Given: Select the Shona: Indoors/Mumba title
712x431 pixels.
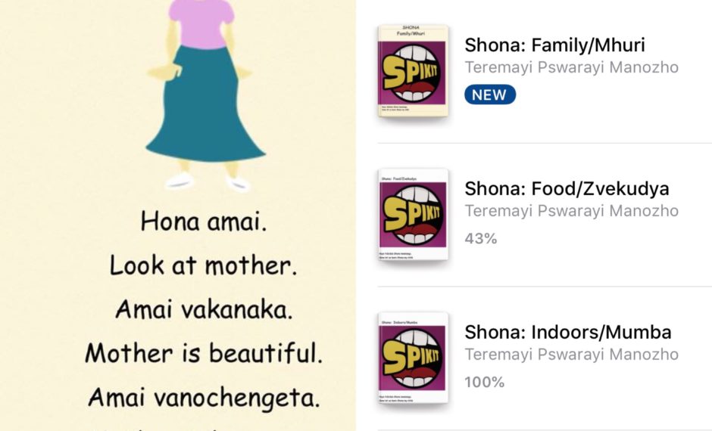Looking at the screenshot, I should pyautogui.click(x=568, y=332).
